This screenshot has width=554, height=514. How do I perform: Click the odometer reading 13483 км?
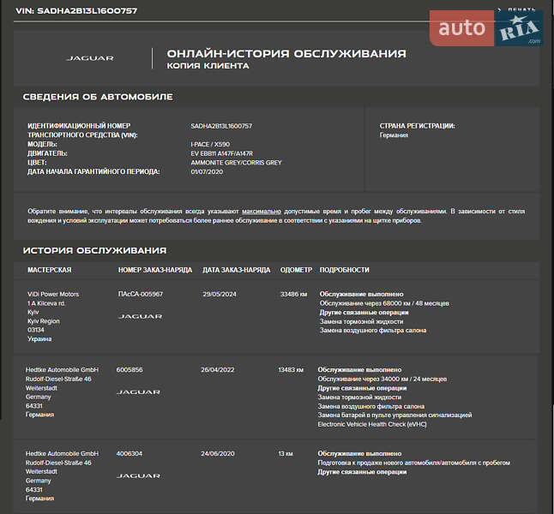291,369
